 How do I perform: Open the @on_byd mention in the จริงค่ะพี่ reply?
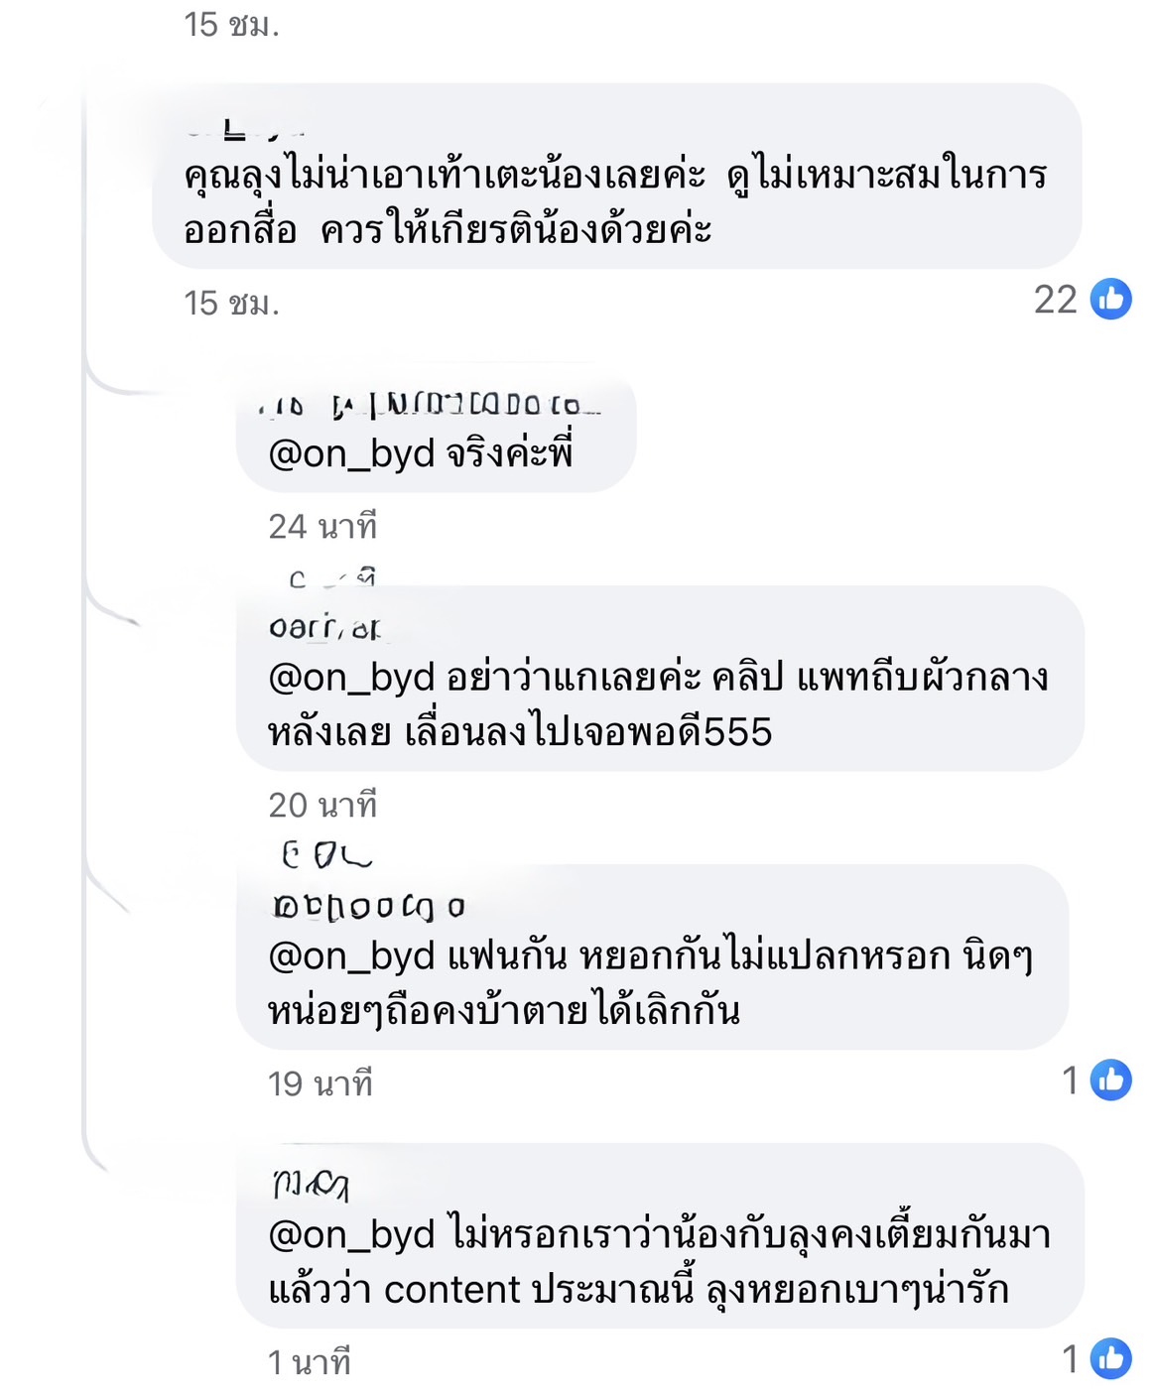351,454
